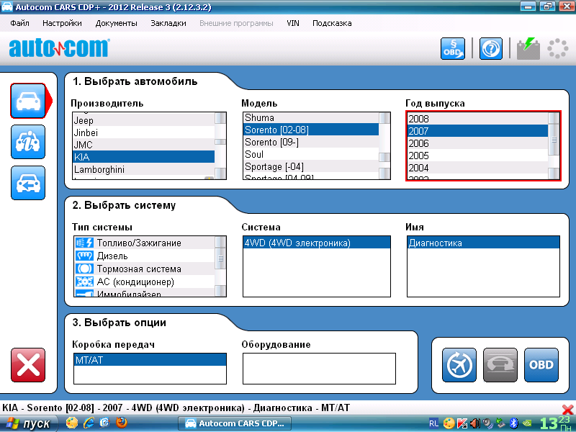
Task: Click the system type list scrollbar
Action: (x=220, y=266)
